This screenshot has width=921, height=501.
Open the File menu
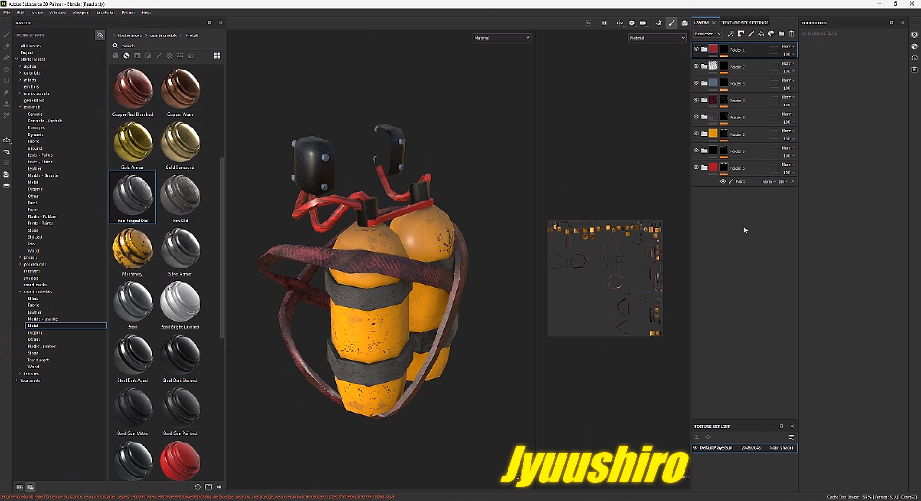click(x=7, y=12)
